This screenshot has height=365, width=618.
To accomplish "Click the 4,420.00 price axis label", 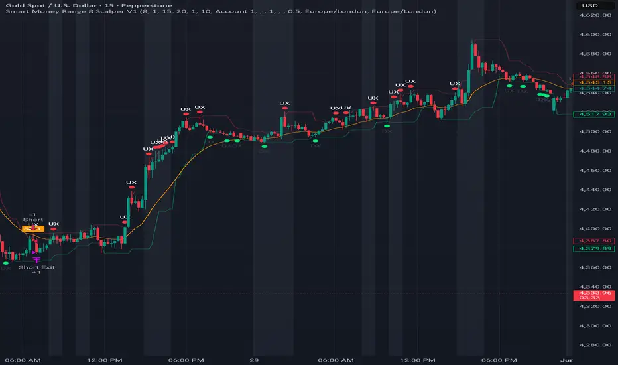I will coord(595,209).
